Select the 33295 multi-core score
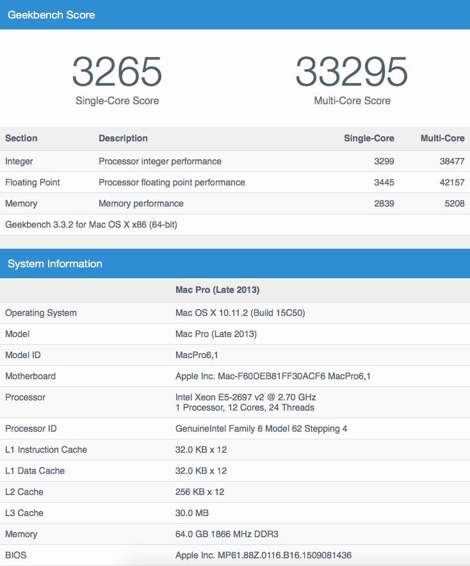 pyautogui.click(x=352, y=72)
